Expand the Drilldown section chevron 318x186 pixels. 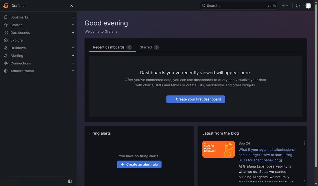point(73,48)
